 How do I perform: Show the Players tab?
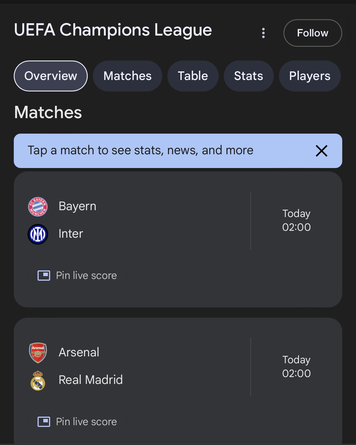coord(310,76)
